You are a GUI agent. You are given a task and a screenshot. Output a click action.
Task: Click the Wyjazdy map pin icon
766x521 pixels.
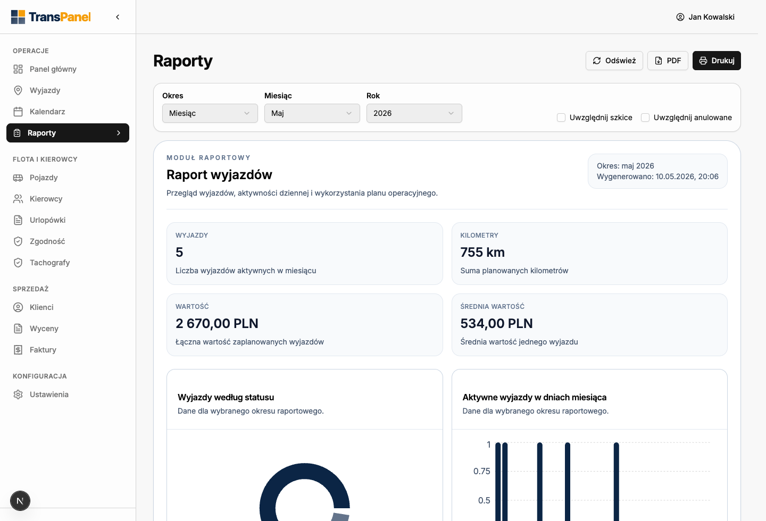18,90
